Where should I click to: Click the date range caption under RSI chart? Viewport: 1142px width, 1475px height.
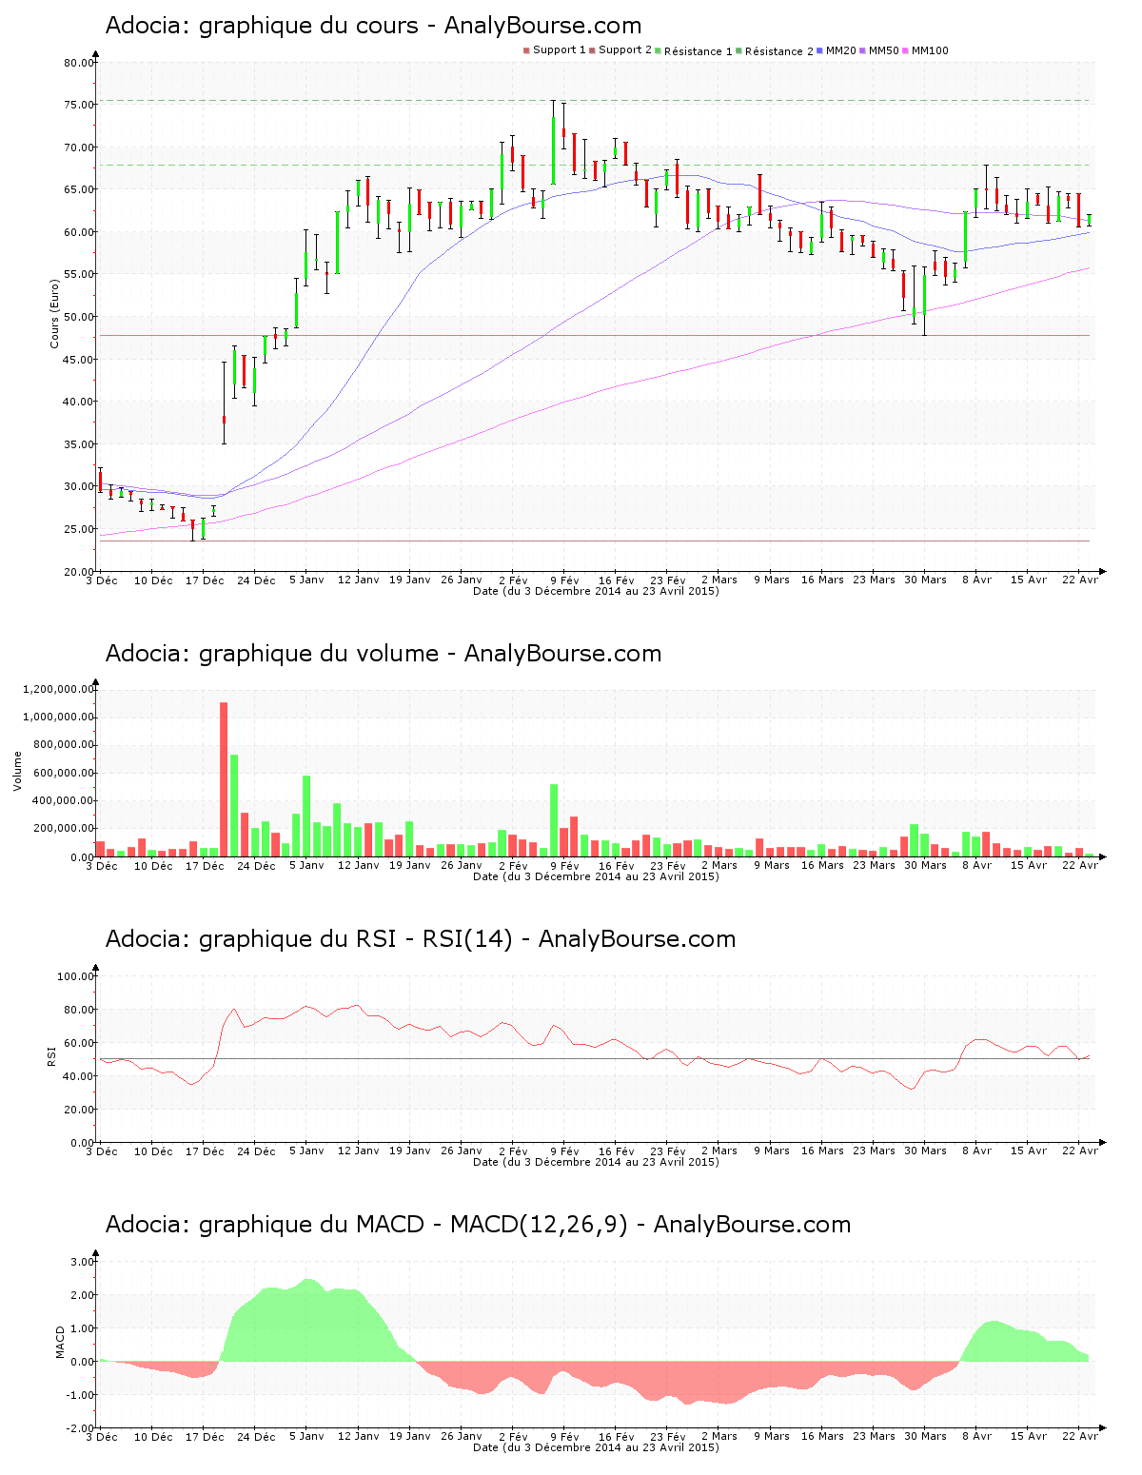[x=596, y=1162]
